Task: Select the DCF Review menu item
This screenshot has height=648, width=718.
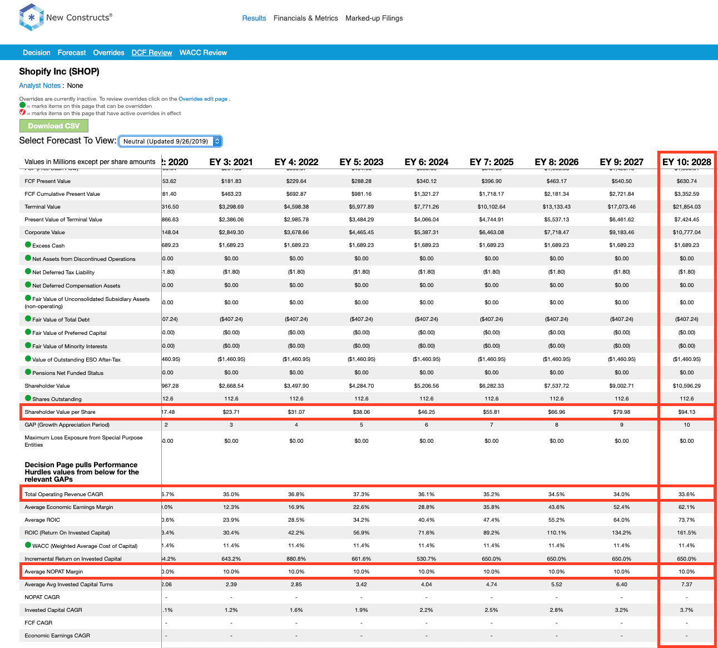Action: (152, 53)
